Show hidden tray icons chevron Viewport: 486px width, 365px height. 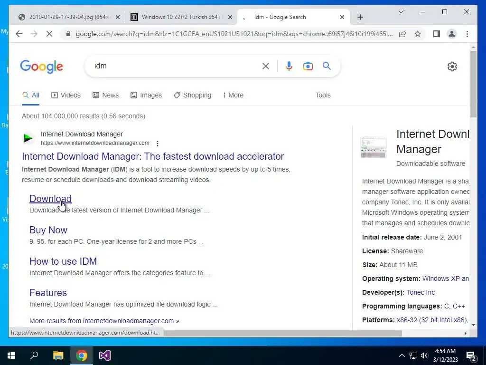(x=402, y=355)
